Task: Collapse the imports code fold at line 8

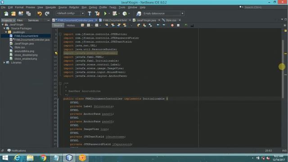Action: 60,34
